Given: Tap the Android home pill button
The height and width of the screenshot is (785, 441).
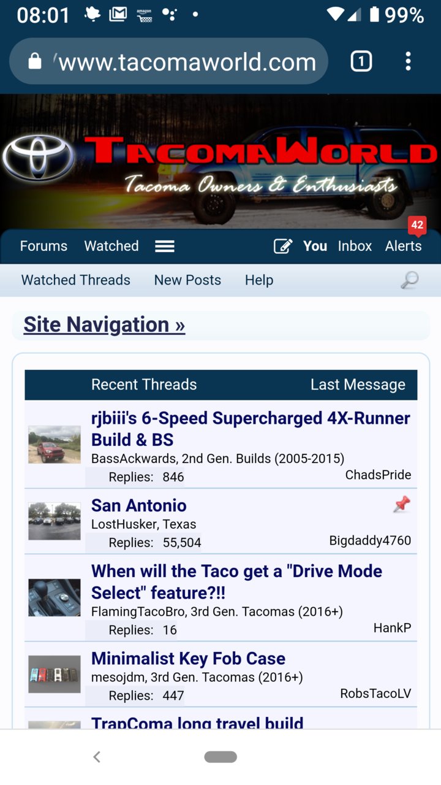Looking at the screenshot, I should (221, 757).
